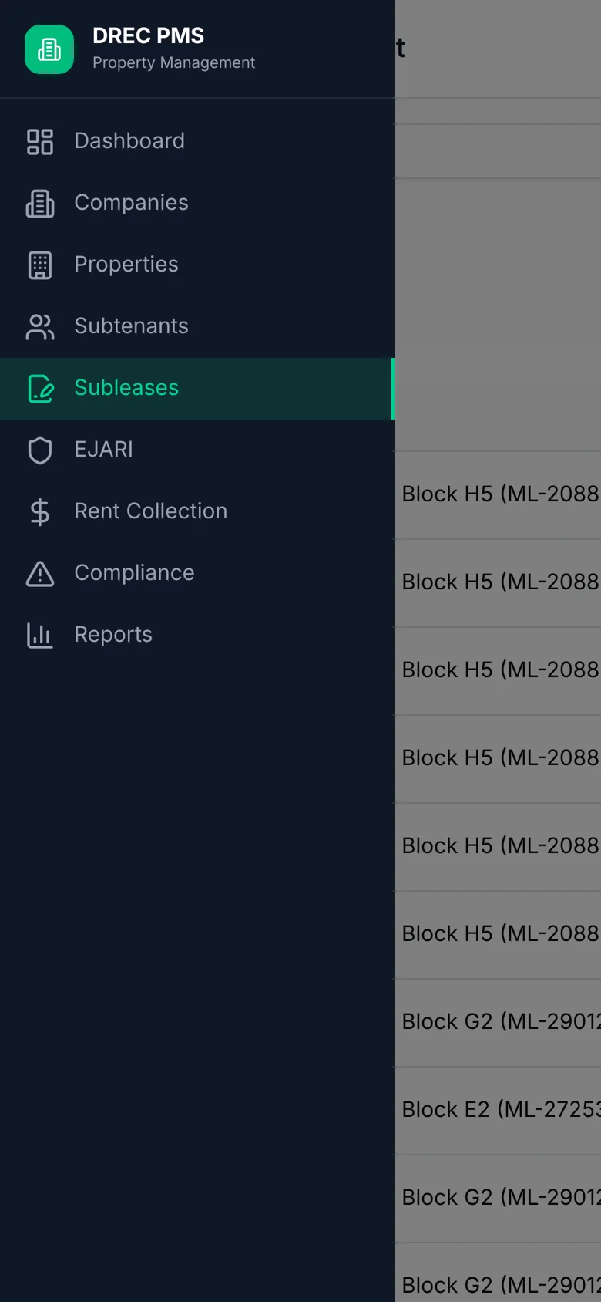Go to Rent Collection
Image resolution: width=601 pixels, height=1302 pixels.
[x=197, y=511]
